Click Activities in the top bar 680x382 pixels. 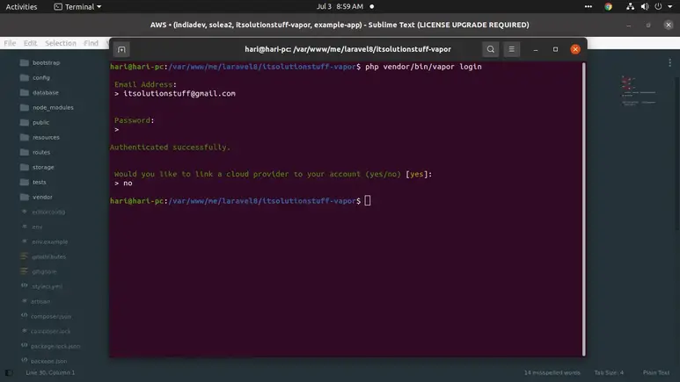click(21, 6)
